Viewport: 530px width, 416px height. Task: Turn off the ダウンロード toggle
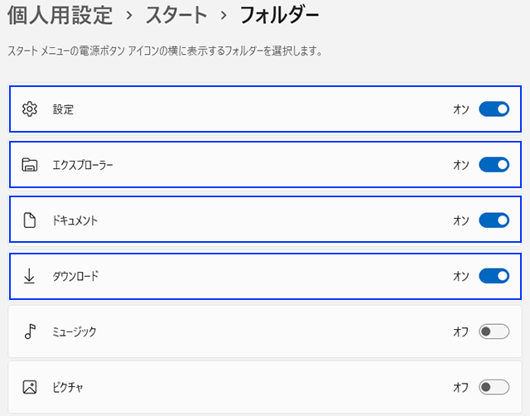tap(494, 276)
